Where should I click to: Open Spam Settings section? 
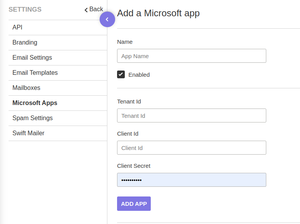click(58, 118)
